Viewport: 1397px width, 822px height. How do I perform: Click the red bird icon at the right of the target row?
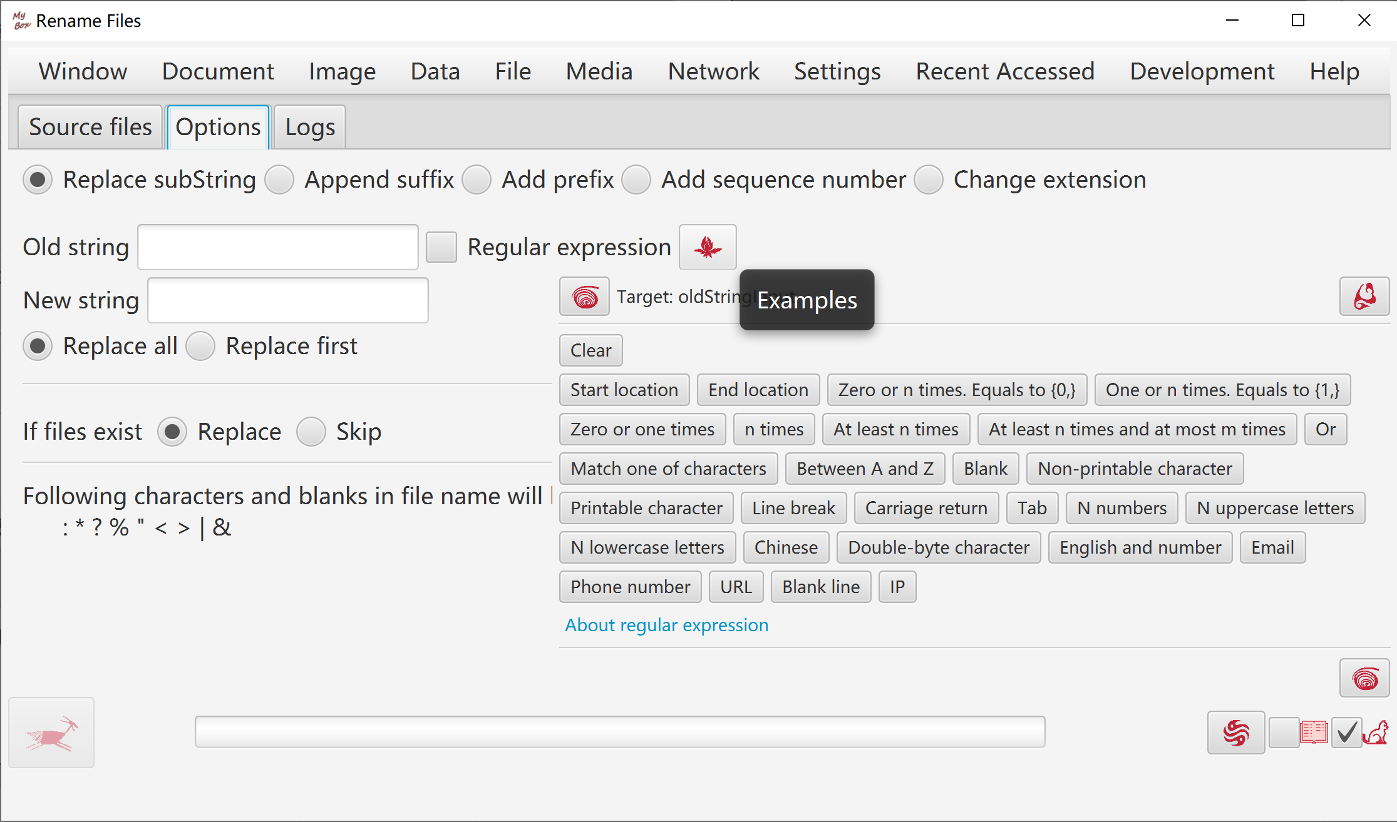(x=1364, y=297)
